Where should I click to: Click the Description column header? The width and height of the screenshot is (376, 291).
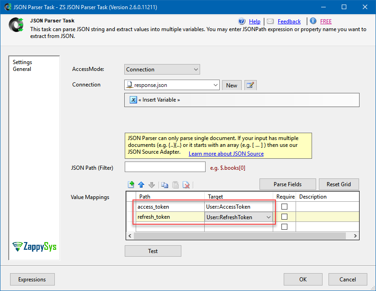point(327,197)
